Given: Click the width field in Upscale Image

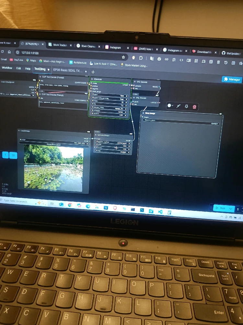Looking at the screenshot, I should [x=113, y=146].
